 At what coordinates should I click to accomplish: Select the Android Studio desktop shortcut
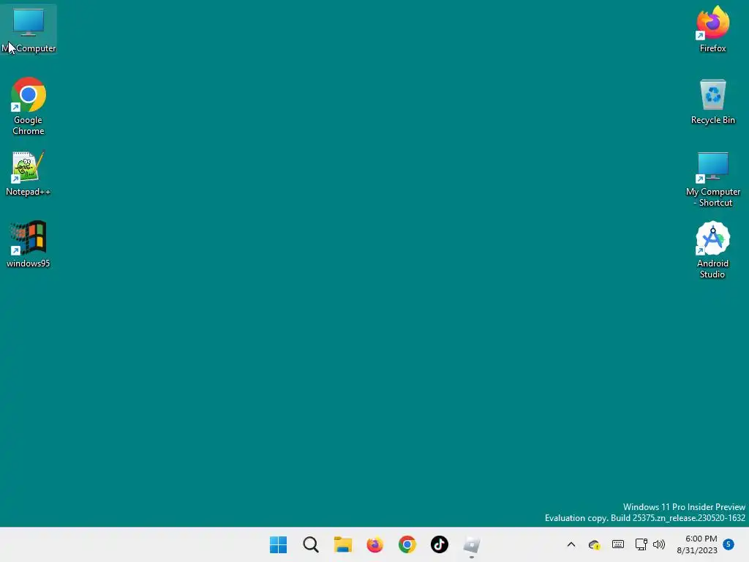click(x=712, y=250)
